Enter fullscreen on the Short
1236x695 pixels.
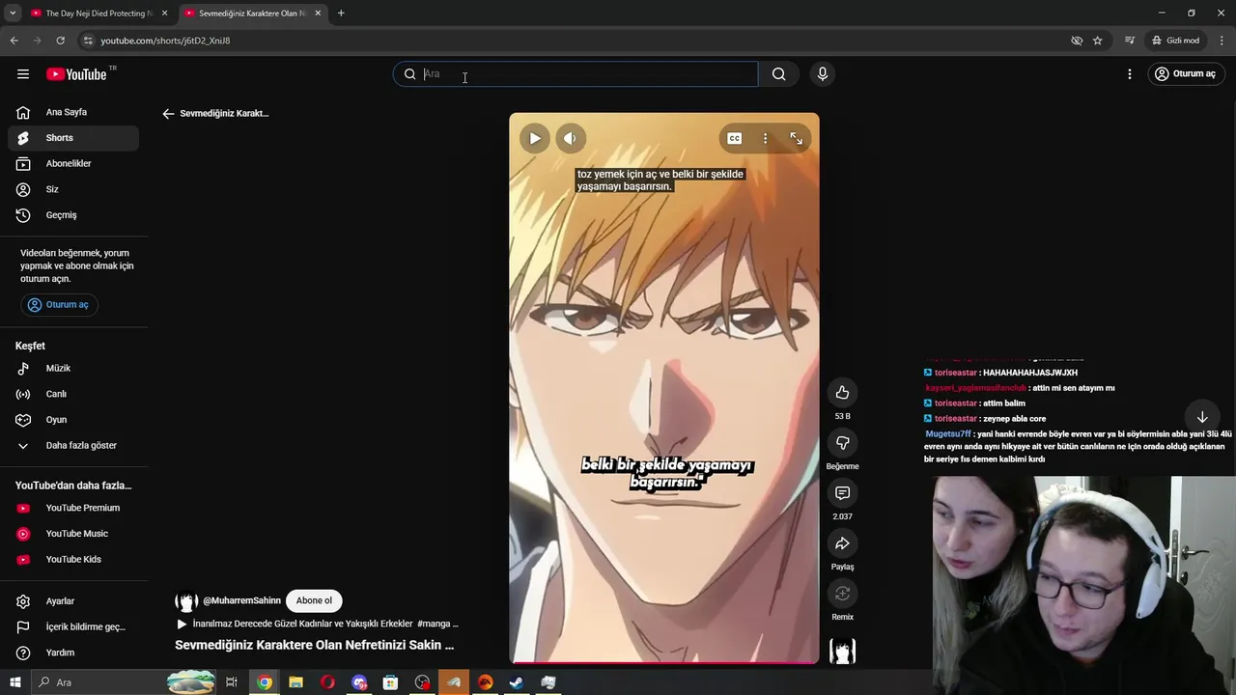[797, 139]
